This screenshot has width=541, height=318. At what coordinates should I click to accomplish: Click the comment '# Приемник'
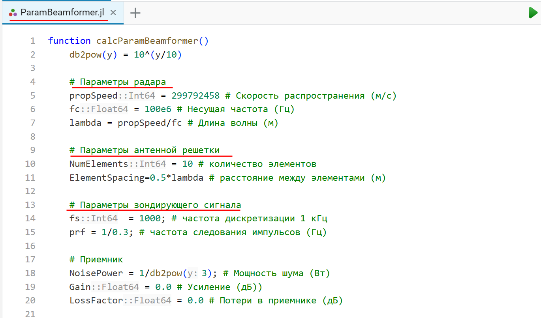click(x=96, y=259)
